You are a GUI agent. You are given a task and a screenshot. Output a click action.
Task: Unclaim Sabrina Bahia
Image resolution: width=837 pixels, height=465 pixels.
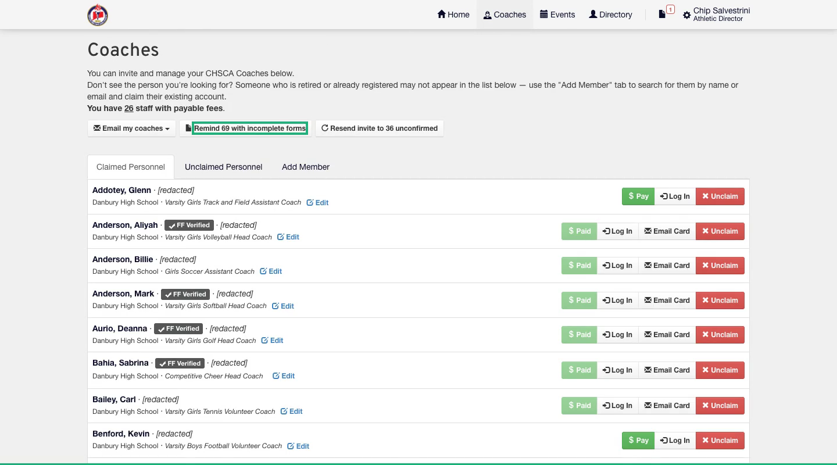[720, 370]
